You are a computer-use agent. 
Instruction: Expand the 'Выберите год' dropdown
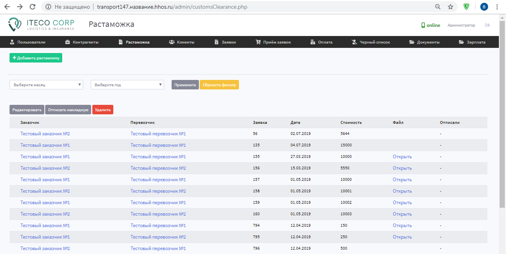tap(127, 85)
